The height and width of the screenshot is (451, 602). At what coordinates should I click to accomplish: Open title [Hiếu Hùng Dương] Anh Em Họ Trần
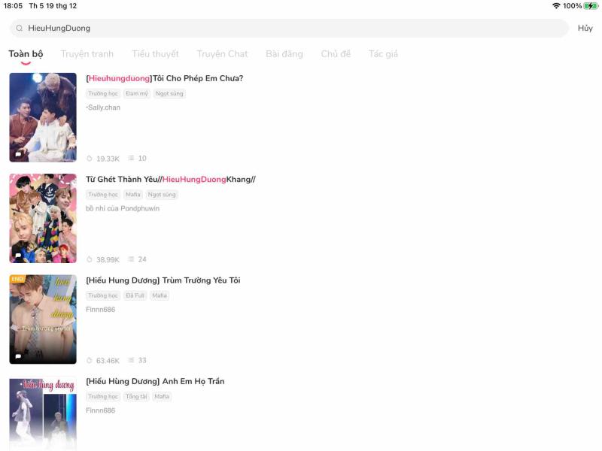[155, 381]
